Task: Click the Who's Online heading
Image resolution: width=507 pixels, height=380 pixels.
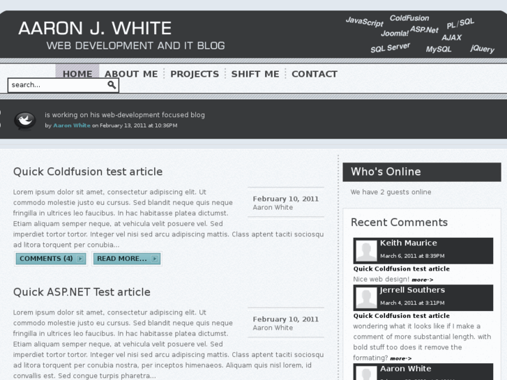Action: tap(386, 172)
